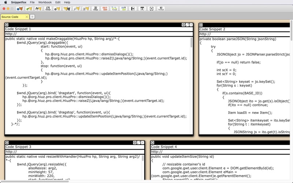Click the 'stop: function(event, ui)' line
Viewport: 293px width, 183px height.
(61, 66)
